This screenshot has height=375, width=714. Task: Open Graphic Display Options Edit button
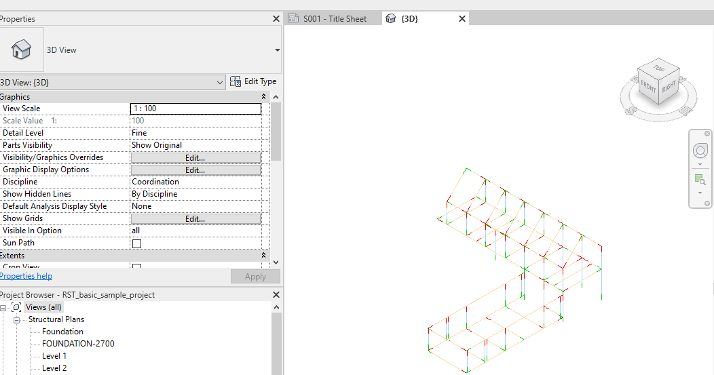point(195,170)
